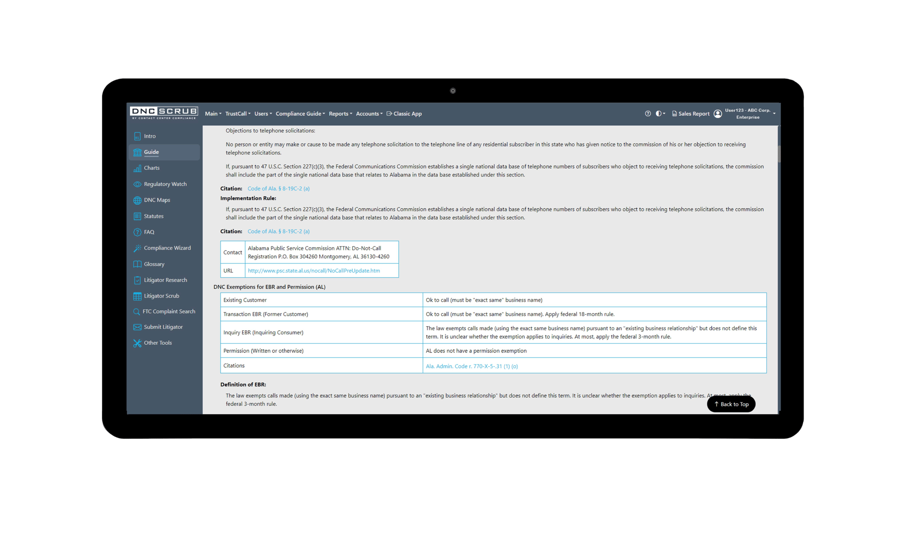This screenshot has height=554, width=906.
Task: Click the Back to Top button
Action: coord(731,404)
